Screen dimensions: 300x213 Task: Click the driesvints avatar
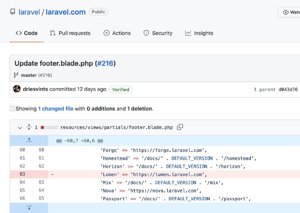pos(17,89)
